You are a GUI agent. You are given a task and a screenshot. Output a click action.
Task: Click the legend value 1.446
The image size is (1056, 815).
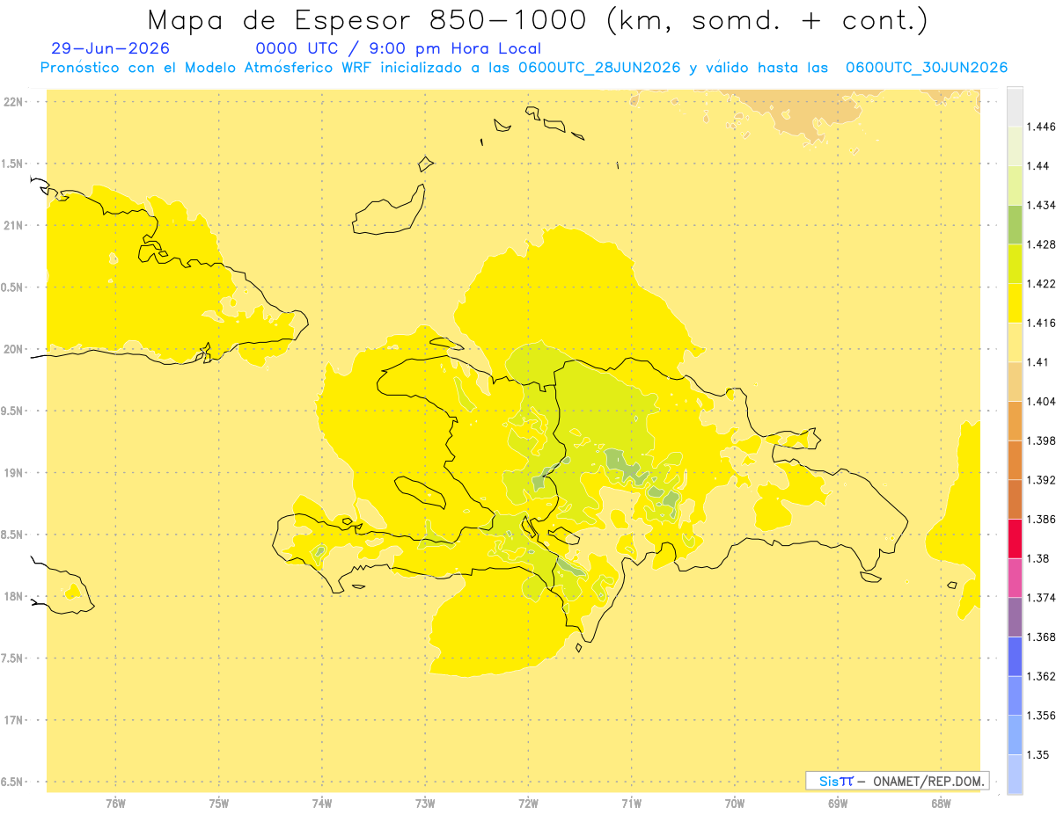point(1040,127)
